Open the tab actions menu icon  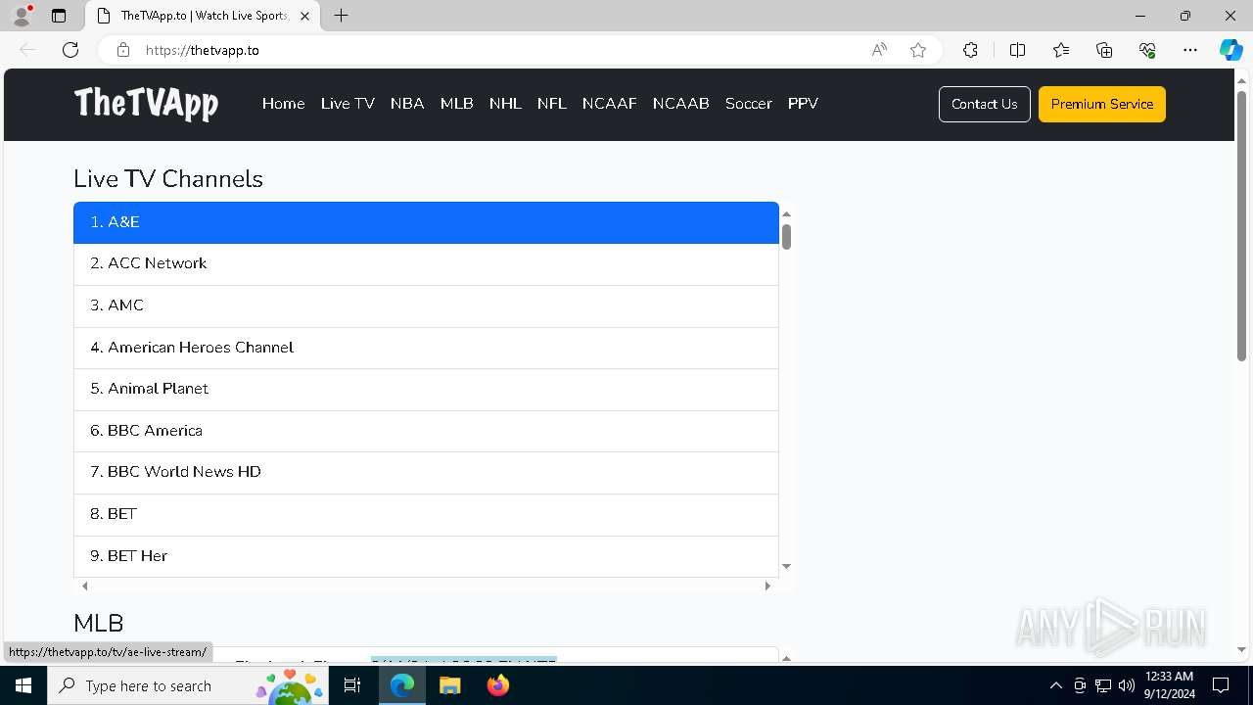(x=59, y=16)
